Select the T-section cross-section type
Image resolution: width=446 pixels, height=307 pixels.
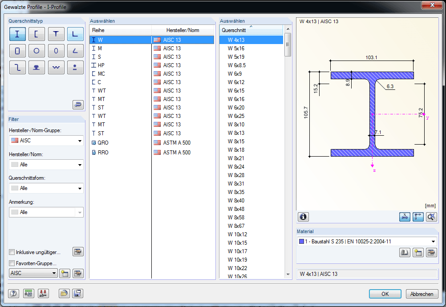(x=56, y=34)
